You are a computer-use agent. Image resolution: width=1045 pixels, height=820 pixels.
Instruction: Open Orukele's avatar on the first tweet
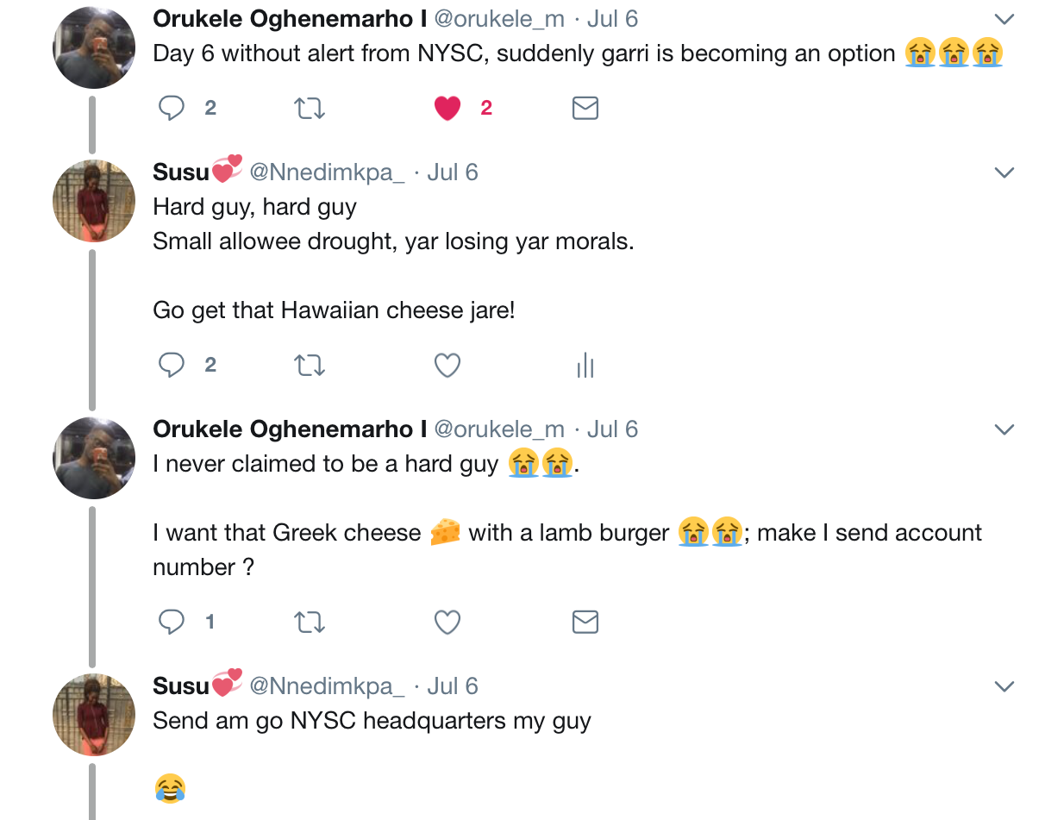(x=95, y=47)
